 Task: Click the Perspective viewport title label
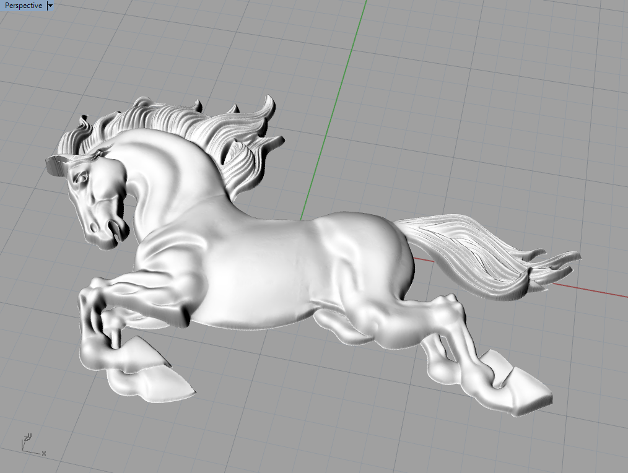(24, 6)
